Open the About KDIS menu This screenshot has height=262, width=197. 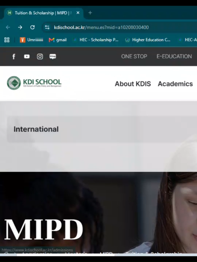coord(133,84)
